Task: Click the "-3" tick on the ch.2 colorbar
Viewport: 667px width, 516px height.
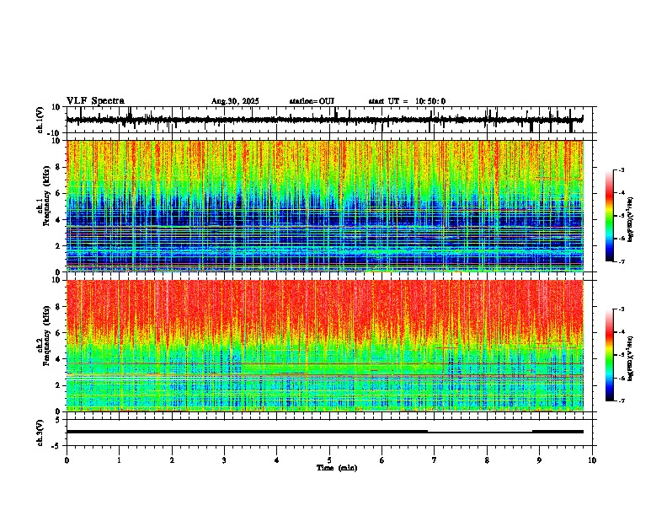Action: click(622, 309)
